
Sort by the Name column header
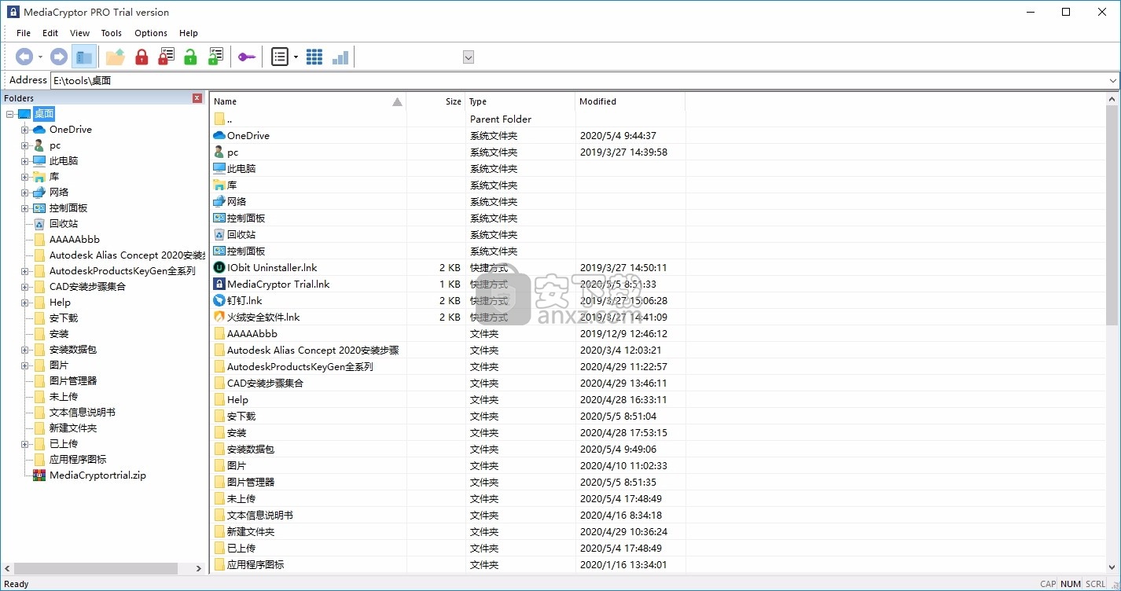pyautogui.click(x=308, y=101)
